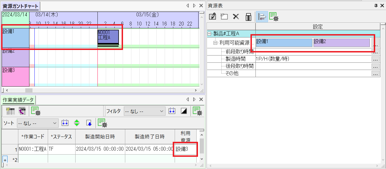Screen dimensions: 386x169
Task: Click the X delete icon in 資源表 toolbar
Action: pos(236,17)
